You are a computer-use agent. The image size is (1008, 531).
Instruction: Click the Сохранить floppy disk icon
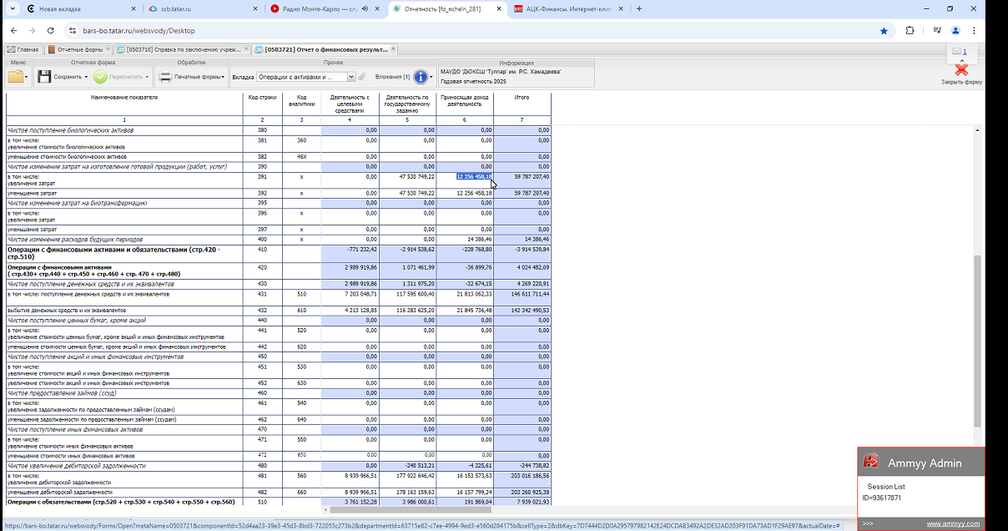(44, 77)
